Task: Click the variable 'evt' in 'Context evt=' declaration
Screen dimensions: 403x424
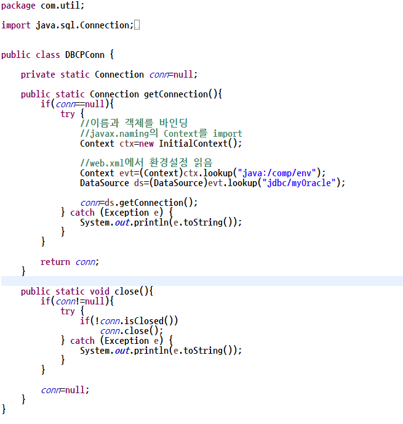Action: (127, 173)
